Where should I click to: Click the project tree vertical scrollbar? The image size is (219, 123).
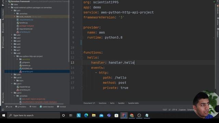(69, 31)
